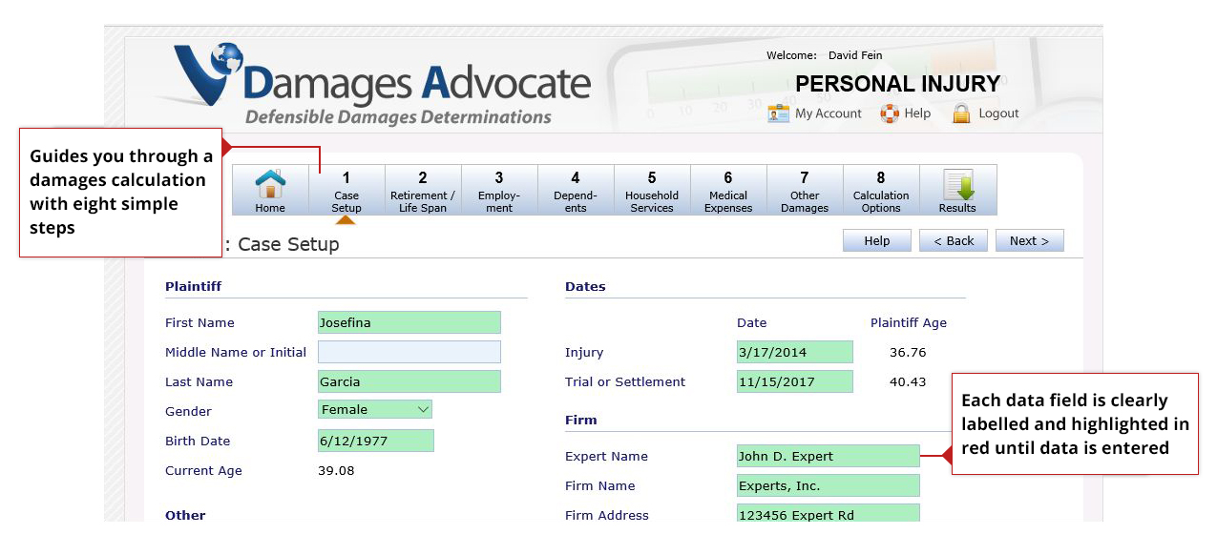Click the Help lifebuoy icon
The width and height of the screenshot is (1217, 555).
890,113
